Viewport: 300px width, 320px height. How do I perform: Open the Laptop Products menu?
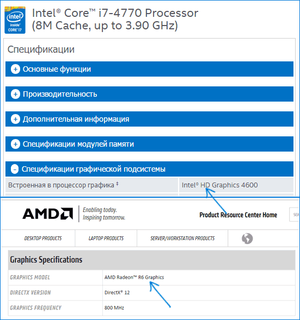coord(106,238)
